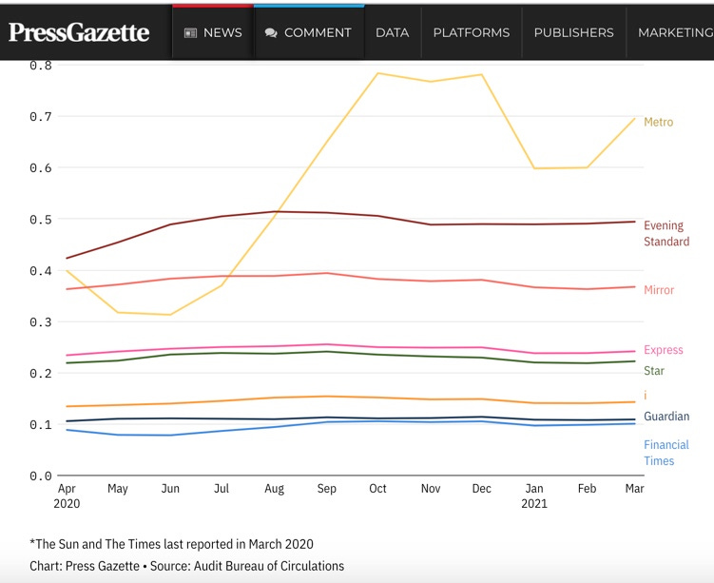Click the 0.7 y-axis value

pos(41,117)
